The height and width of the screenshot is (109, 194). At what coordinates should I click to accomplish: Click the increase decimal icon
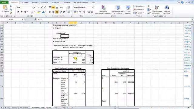pos(89,12)
